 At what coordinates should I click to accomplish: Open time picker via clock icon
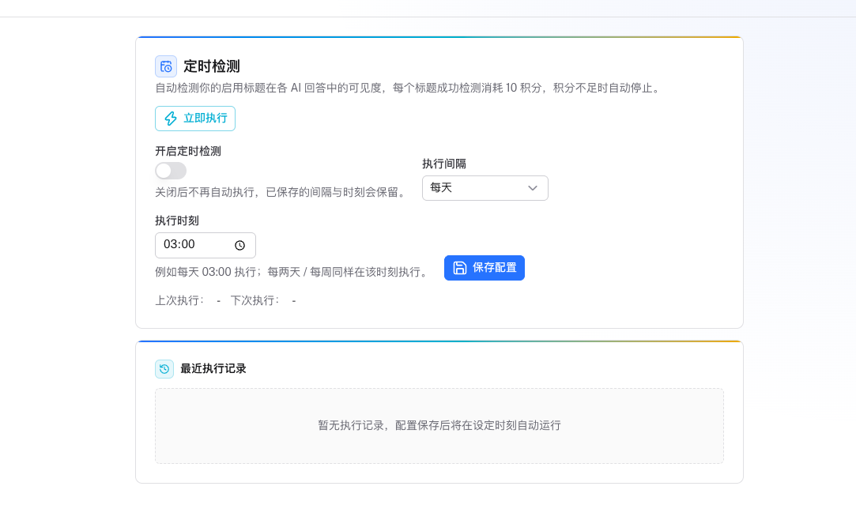pyautogui.click(x=239, y=245)
